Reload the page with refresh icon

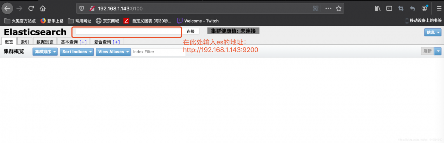[31, 8]
